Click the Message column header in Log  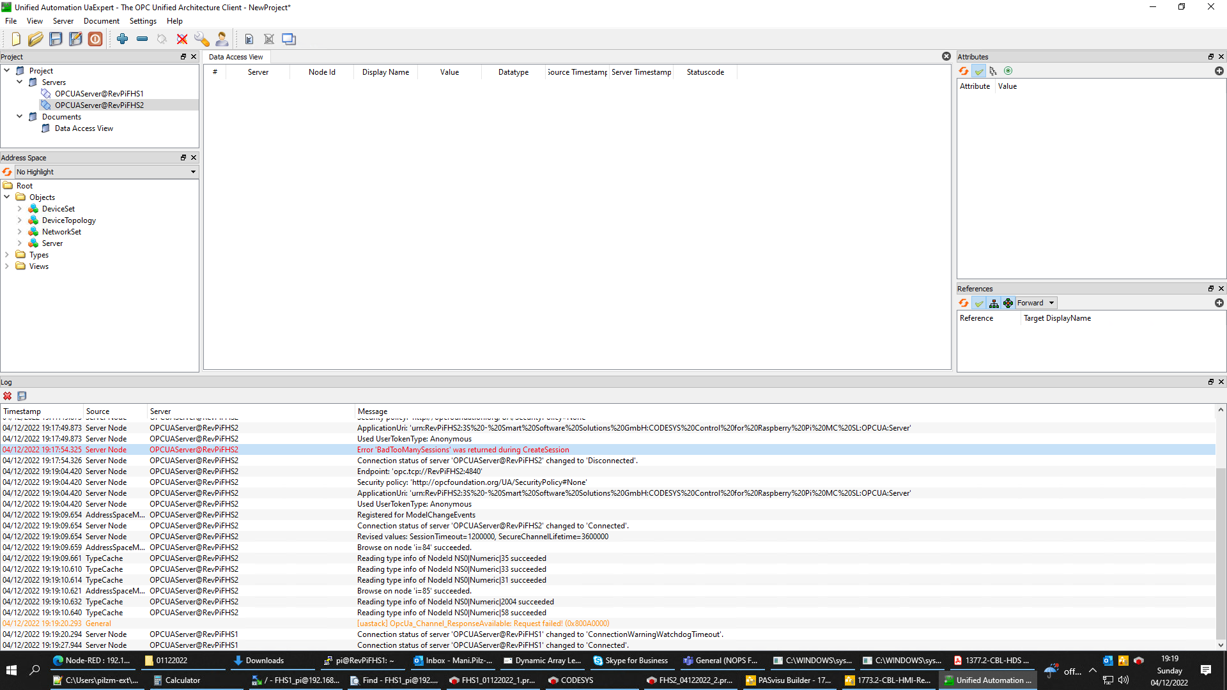785,411
